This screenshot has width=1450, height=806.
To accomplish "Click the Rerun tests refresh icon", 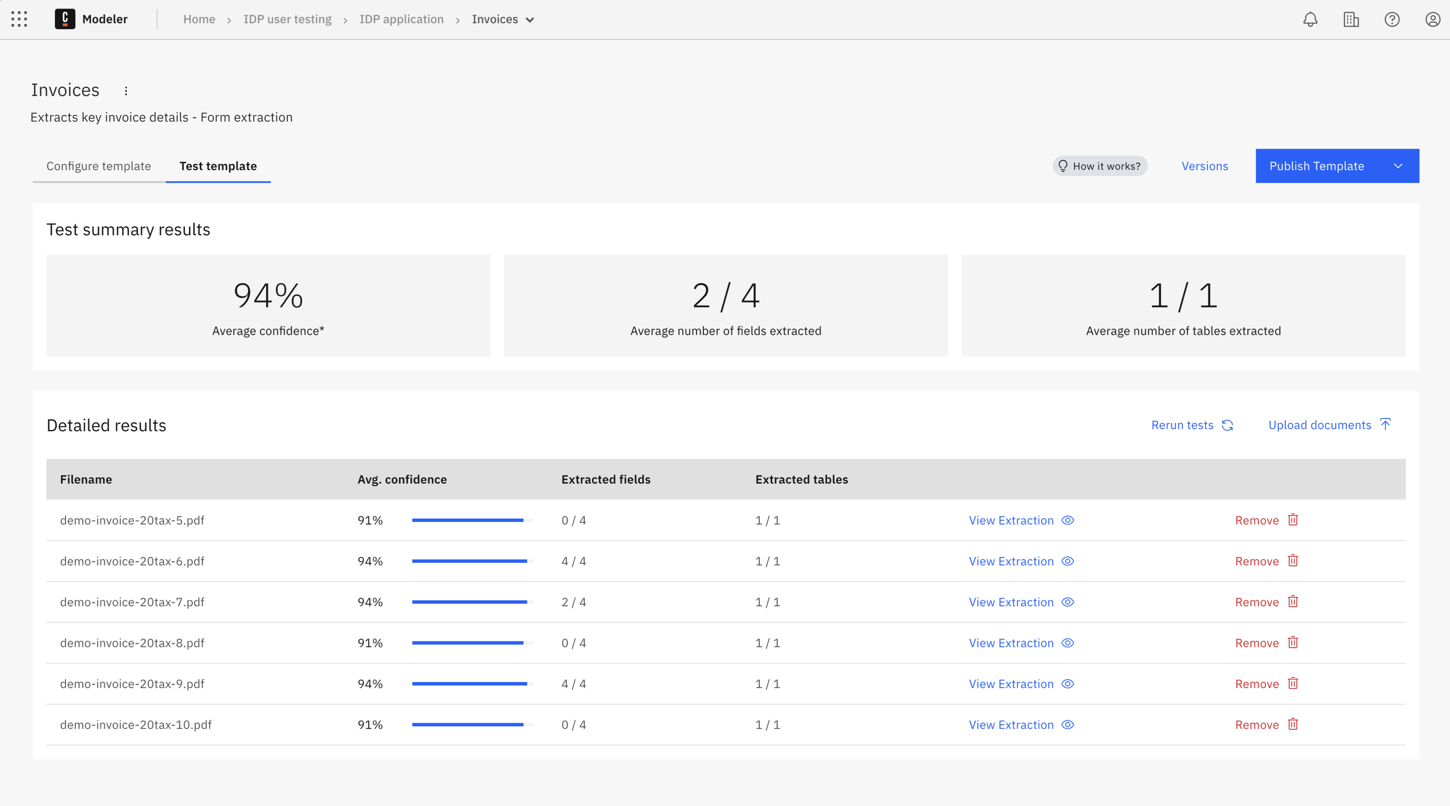I will (1227, 426).
